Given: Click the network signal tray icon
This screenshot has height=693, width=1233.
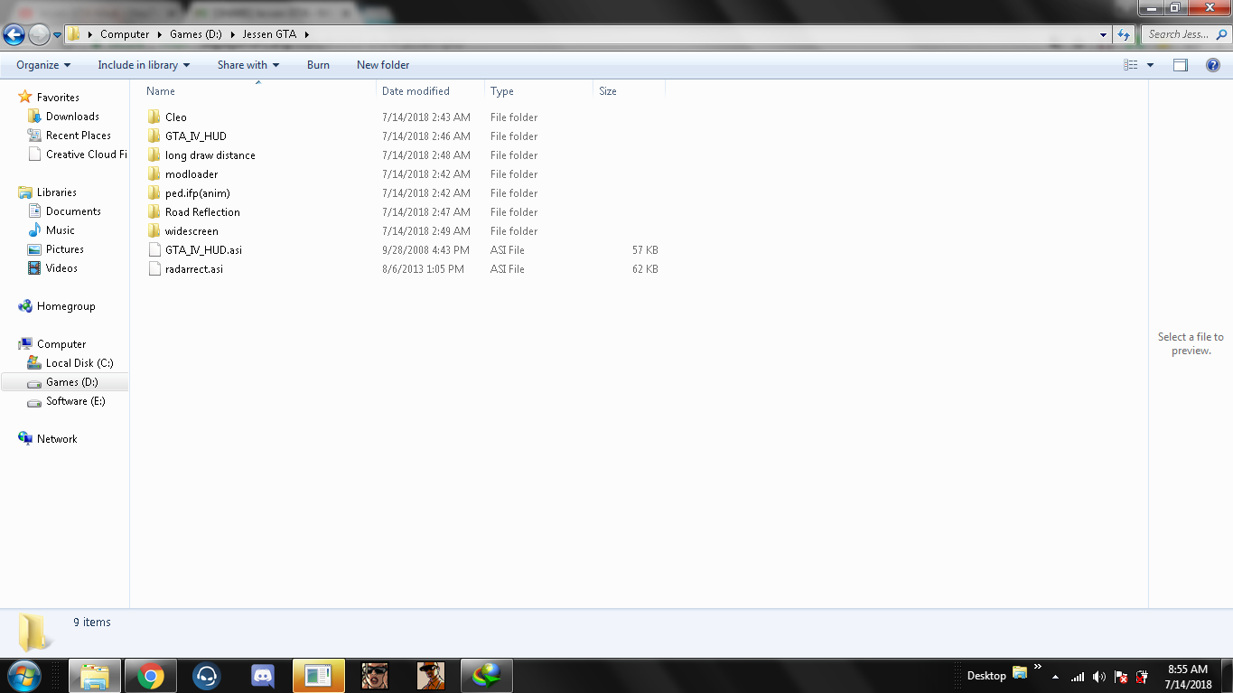Looking at the screenshot, I should coord(1078,677).
